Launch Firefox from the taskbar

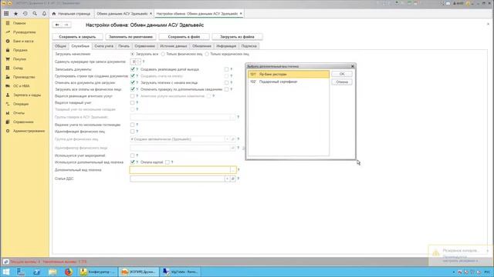[x=69, y=272]
